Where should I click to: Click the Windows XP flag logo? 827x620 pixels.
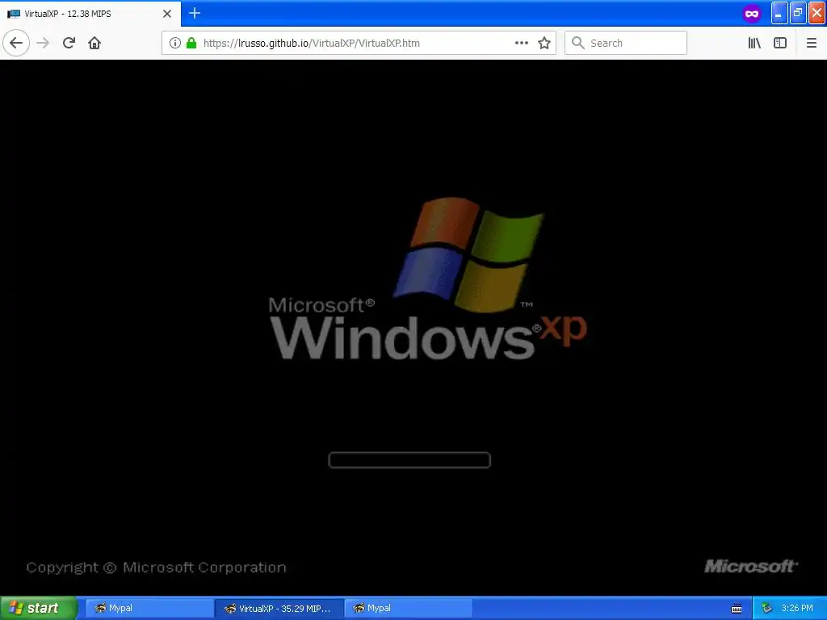pos(469,254)
